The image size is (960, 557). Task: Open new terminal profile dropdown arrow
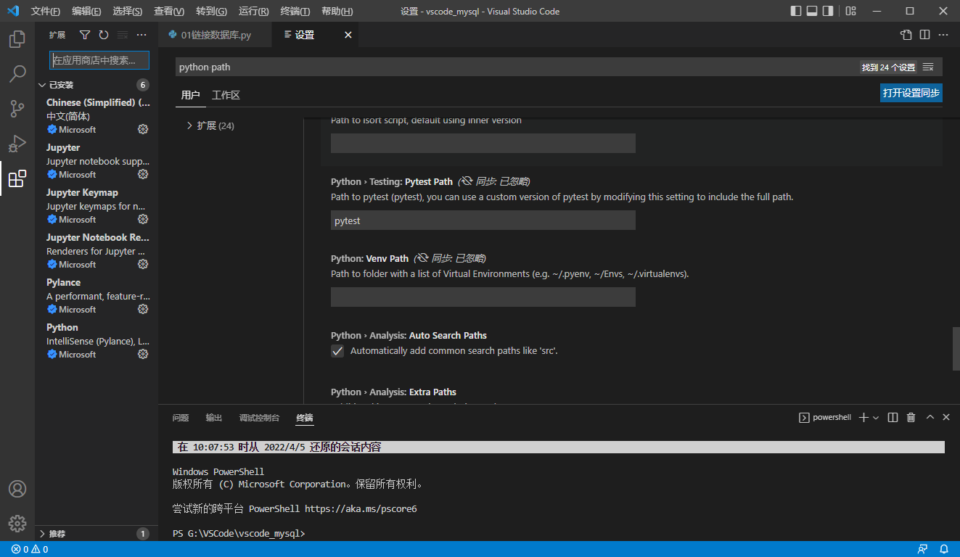tap(876, 417)
